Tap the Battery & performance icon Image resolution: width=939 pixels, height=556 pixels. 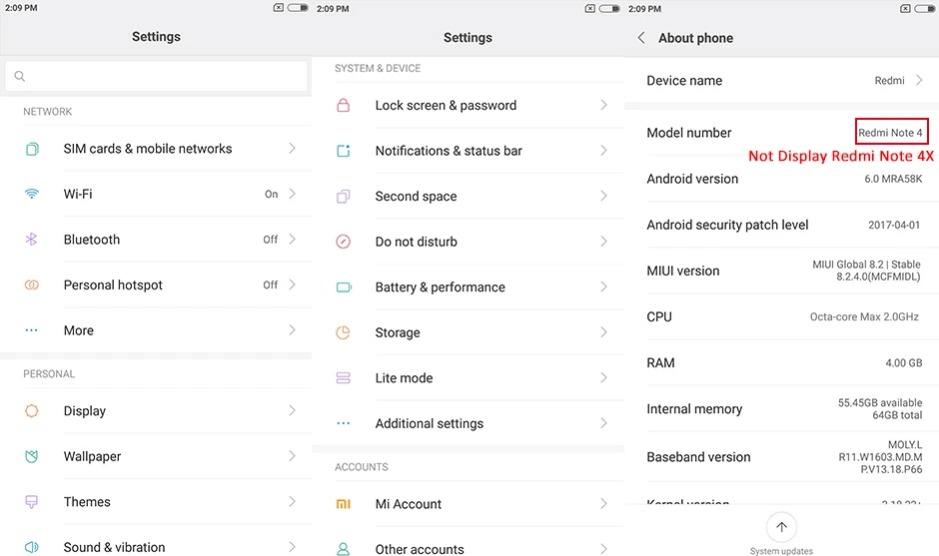tap(344, 287)
